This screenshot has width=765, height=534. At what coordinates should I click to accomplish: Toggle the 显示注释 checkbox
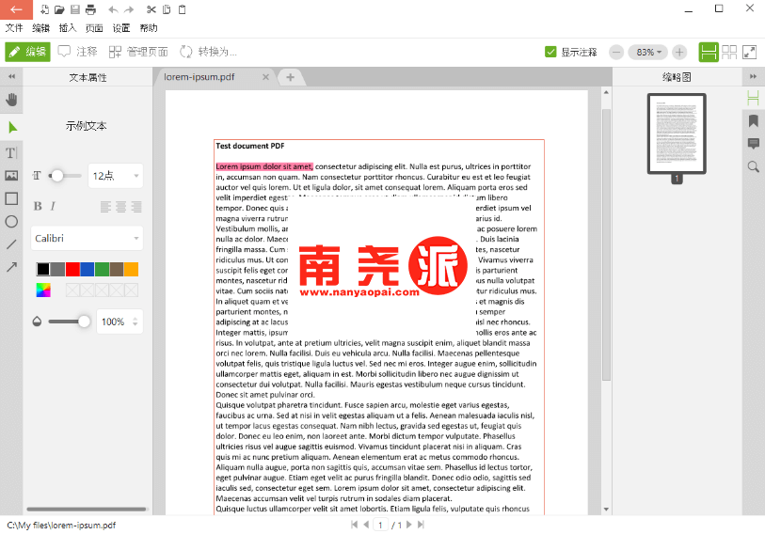550,52
